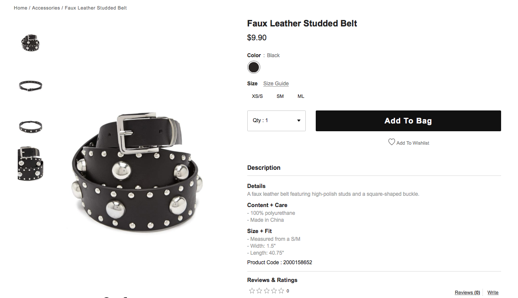Choose size SM

pos(280,96)
